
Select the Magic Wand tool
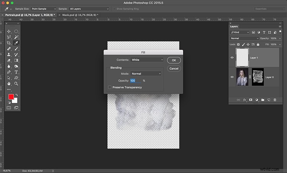tap(16, 37)
